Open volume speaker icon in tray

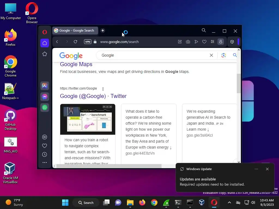(253, 202)
